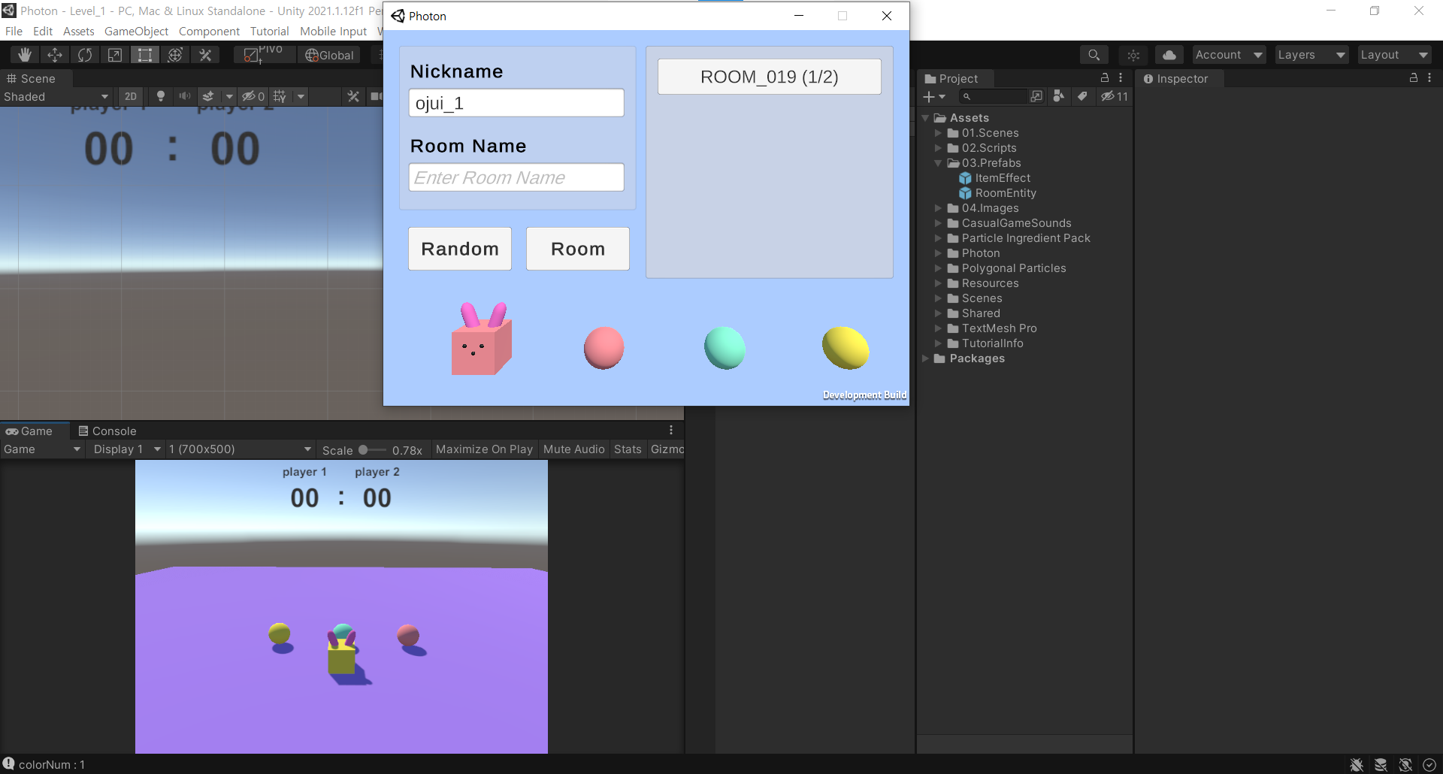Open Shaded draw mode dropdown
The width and height of the screenshot is (1443, 774).
56,96
